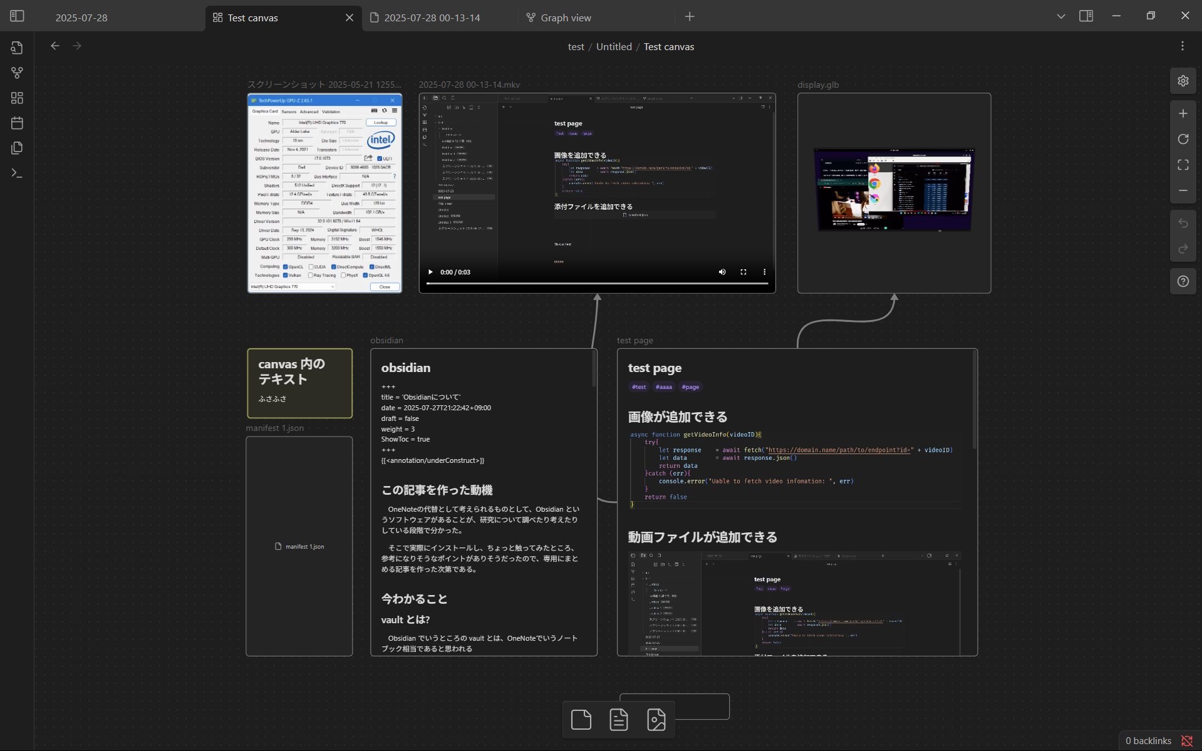This screenshot has width=1202, height=751.
Task: Click the manifest 1.json file link
Action: [x=299, y=547]
